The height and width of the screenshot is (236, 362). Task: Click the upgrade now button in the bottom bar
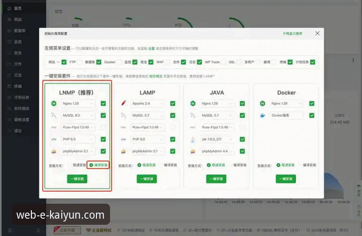67,230
